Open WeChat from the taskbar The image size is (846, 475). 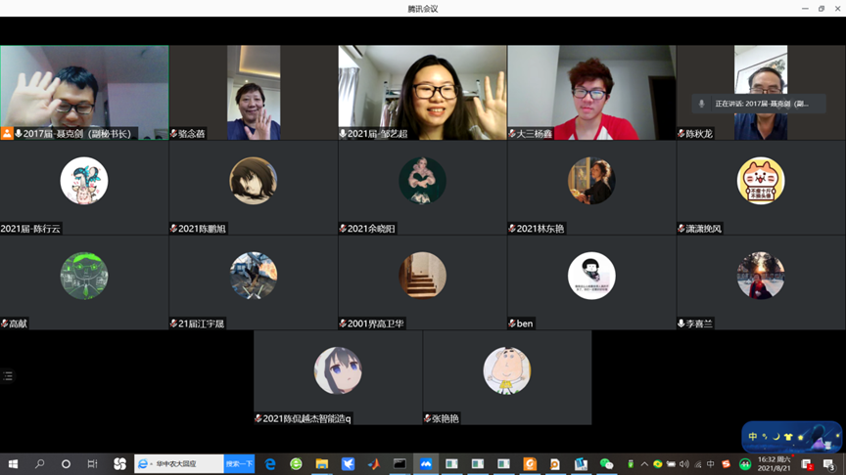pos(606,464)
